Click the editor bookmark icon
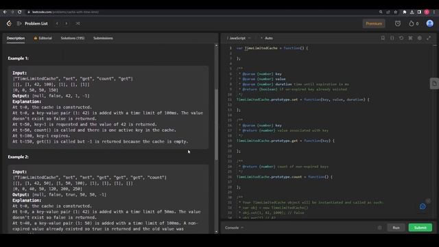Viewport: 439px width, 247px height. pyautogui.click(x=383, y=38)
